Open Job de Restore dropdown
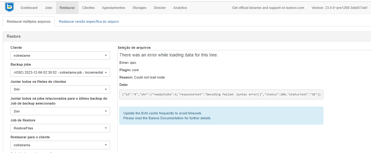This screenshot has width=371, height=153. click(x=60, y=128)
